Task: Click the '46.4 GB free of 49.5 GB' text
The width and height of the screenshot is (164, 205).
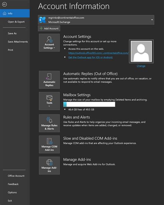Action: coord(81,109)
